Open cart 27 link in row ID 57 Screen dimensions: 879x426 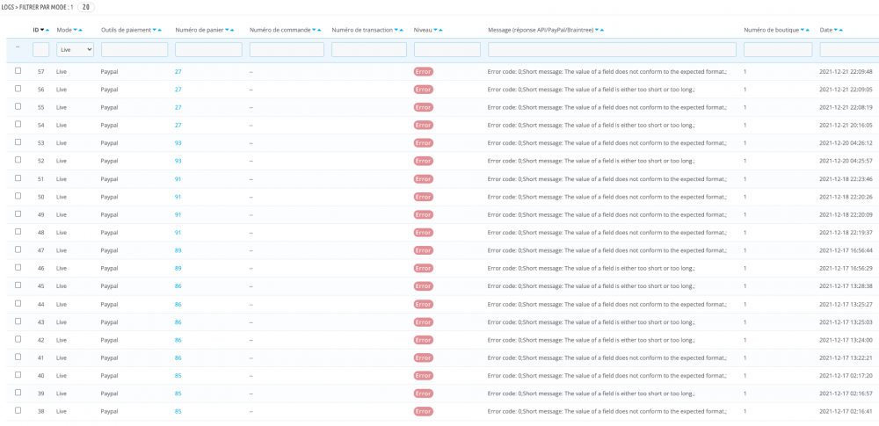click(x=178, y=72)
